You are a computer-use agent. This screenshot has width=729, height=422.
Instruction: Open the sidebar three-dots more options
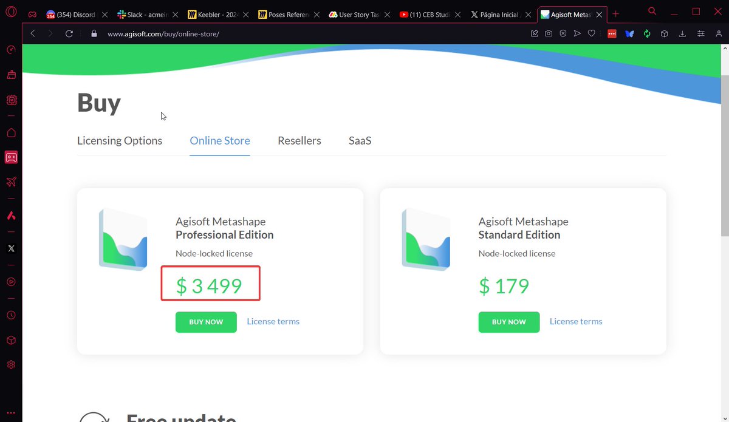click(x=11, y=412)
